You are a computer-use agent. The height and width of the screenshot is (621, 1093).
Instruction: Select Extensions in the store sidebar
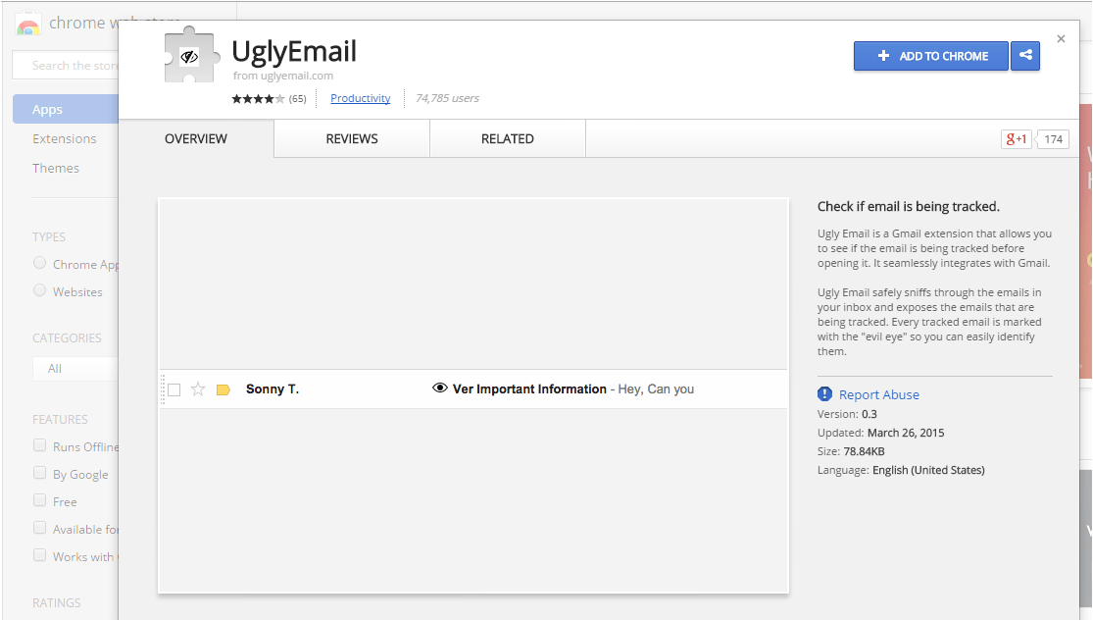coord(64,139)
